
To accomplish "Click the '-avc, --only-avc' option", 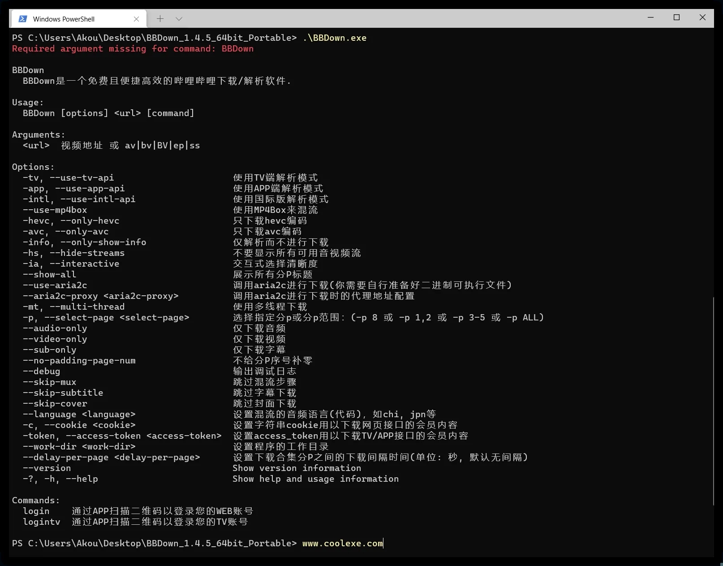I will [66, 231].
